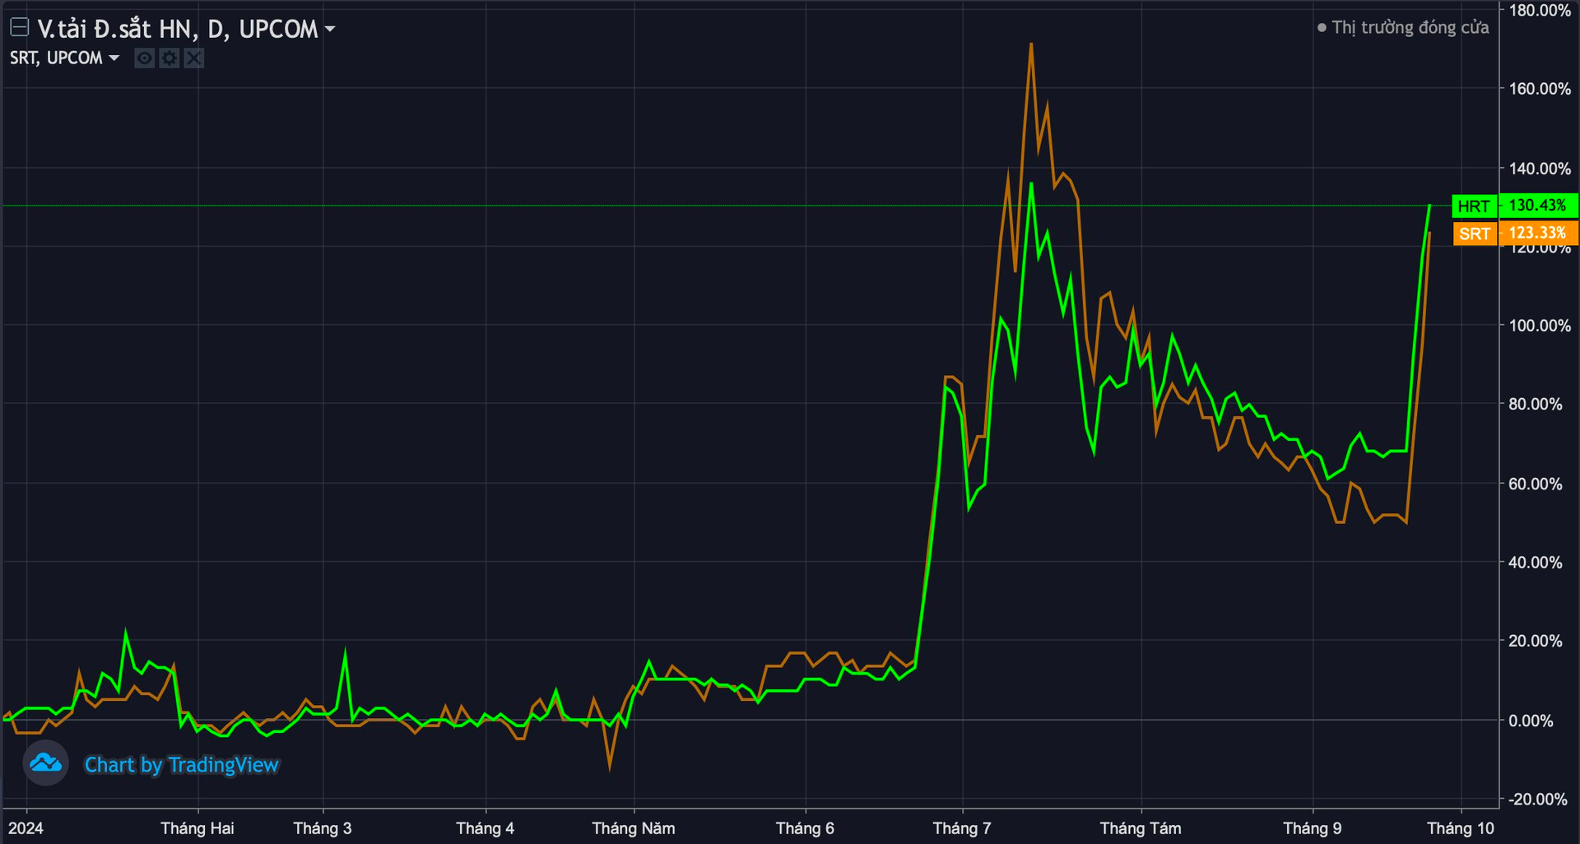The height and width of the screenshot is (844, 1580).
Task: Open the V.tải Đ.sắt HN symbol dropdown arrow
Action: point(330,30)
